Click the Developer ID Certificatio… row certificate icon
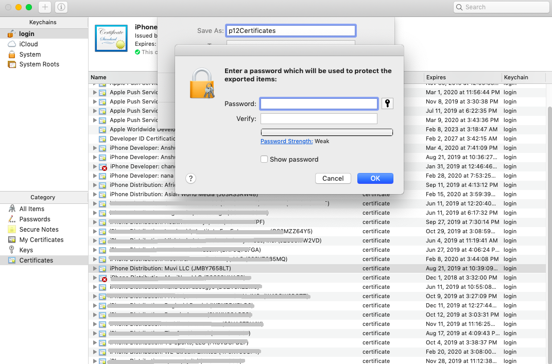This screenshot has height=364, width=552. pos(102,138)
